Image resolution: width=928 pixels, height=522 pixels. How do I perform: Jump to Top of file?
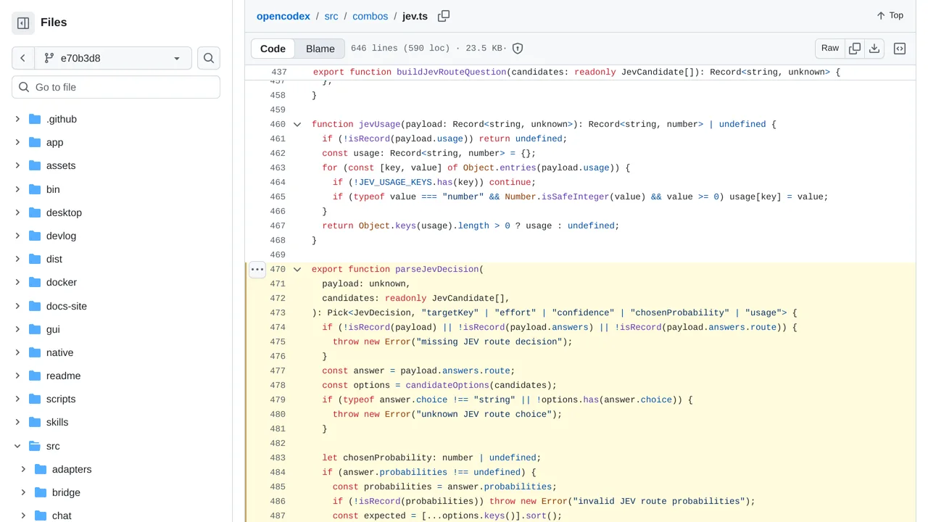coord(890,15)
